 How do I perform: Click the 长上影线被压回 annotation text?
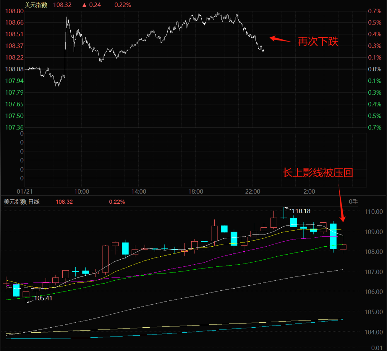pyautogui.click(x=318, y=173)
